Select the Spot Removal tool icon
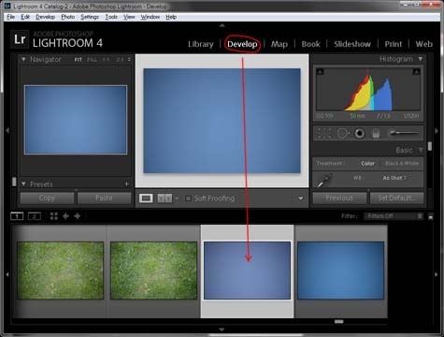This screenshot has height=337, width=444. 343,133
